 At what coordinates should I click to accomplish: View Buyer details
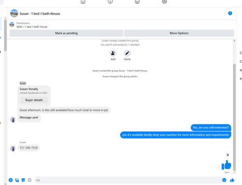coord(34,100)
